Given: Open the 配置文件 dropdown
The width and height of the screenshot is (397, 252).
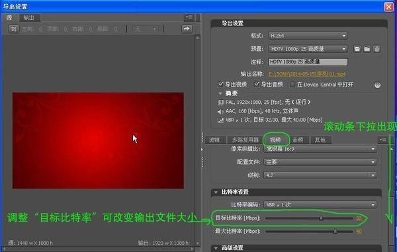Looking at the screenshot, I should [x=320, y=162].
